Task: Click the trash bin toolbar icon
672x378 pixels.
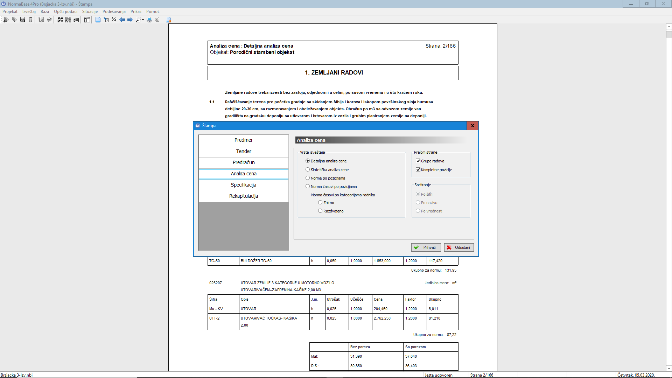Action: [30, 20]
